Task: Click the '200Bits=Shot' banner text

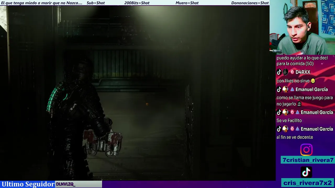Action: [137, 3]
